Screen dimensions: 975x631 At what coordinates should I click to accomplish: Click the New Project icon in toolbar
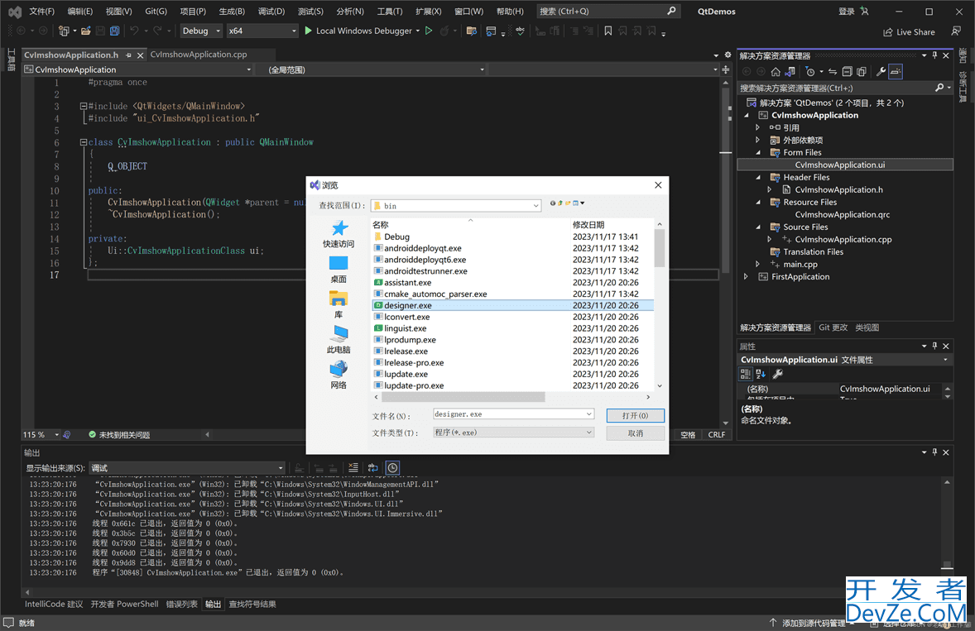[x=64, y=31]
